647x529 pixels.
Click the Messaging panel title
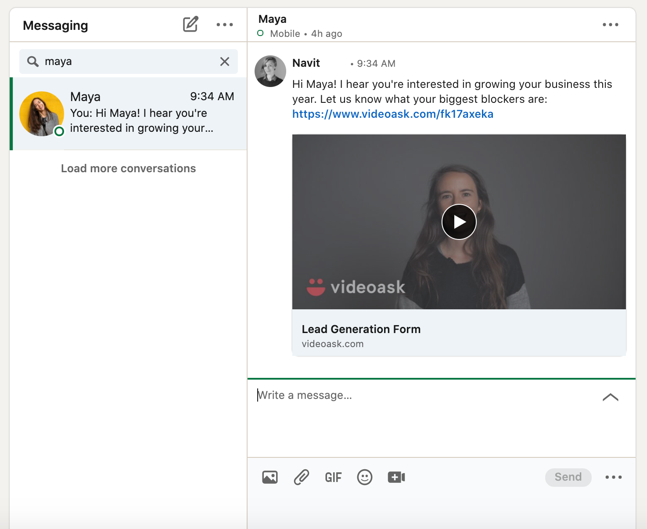click(56, 25)
